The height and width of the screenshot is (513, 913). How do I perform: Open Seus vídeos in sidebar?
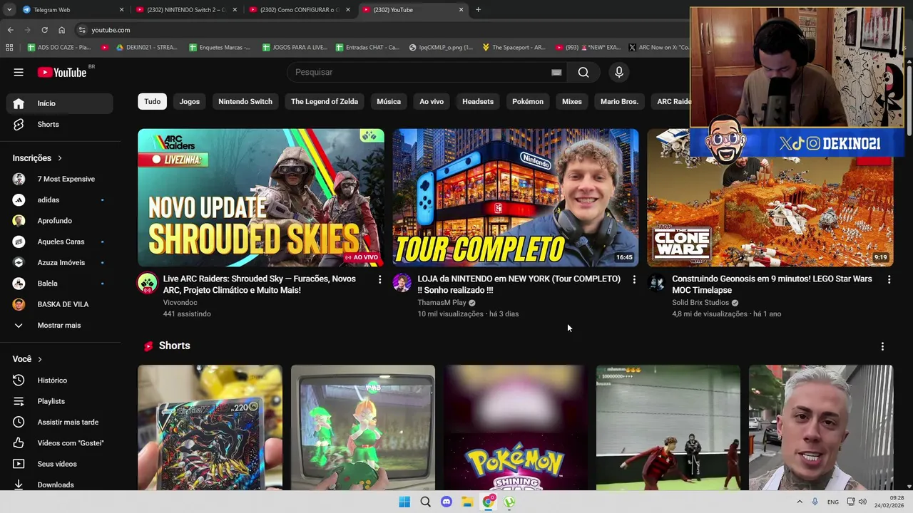(x=60, y=464)
